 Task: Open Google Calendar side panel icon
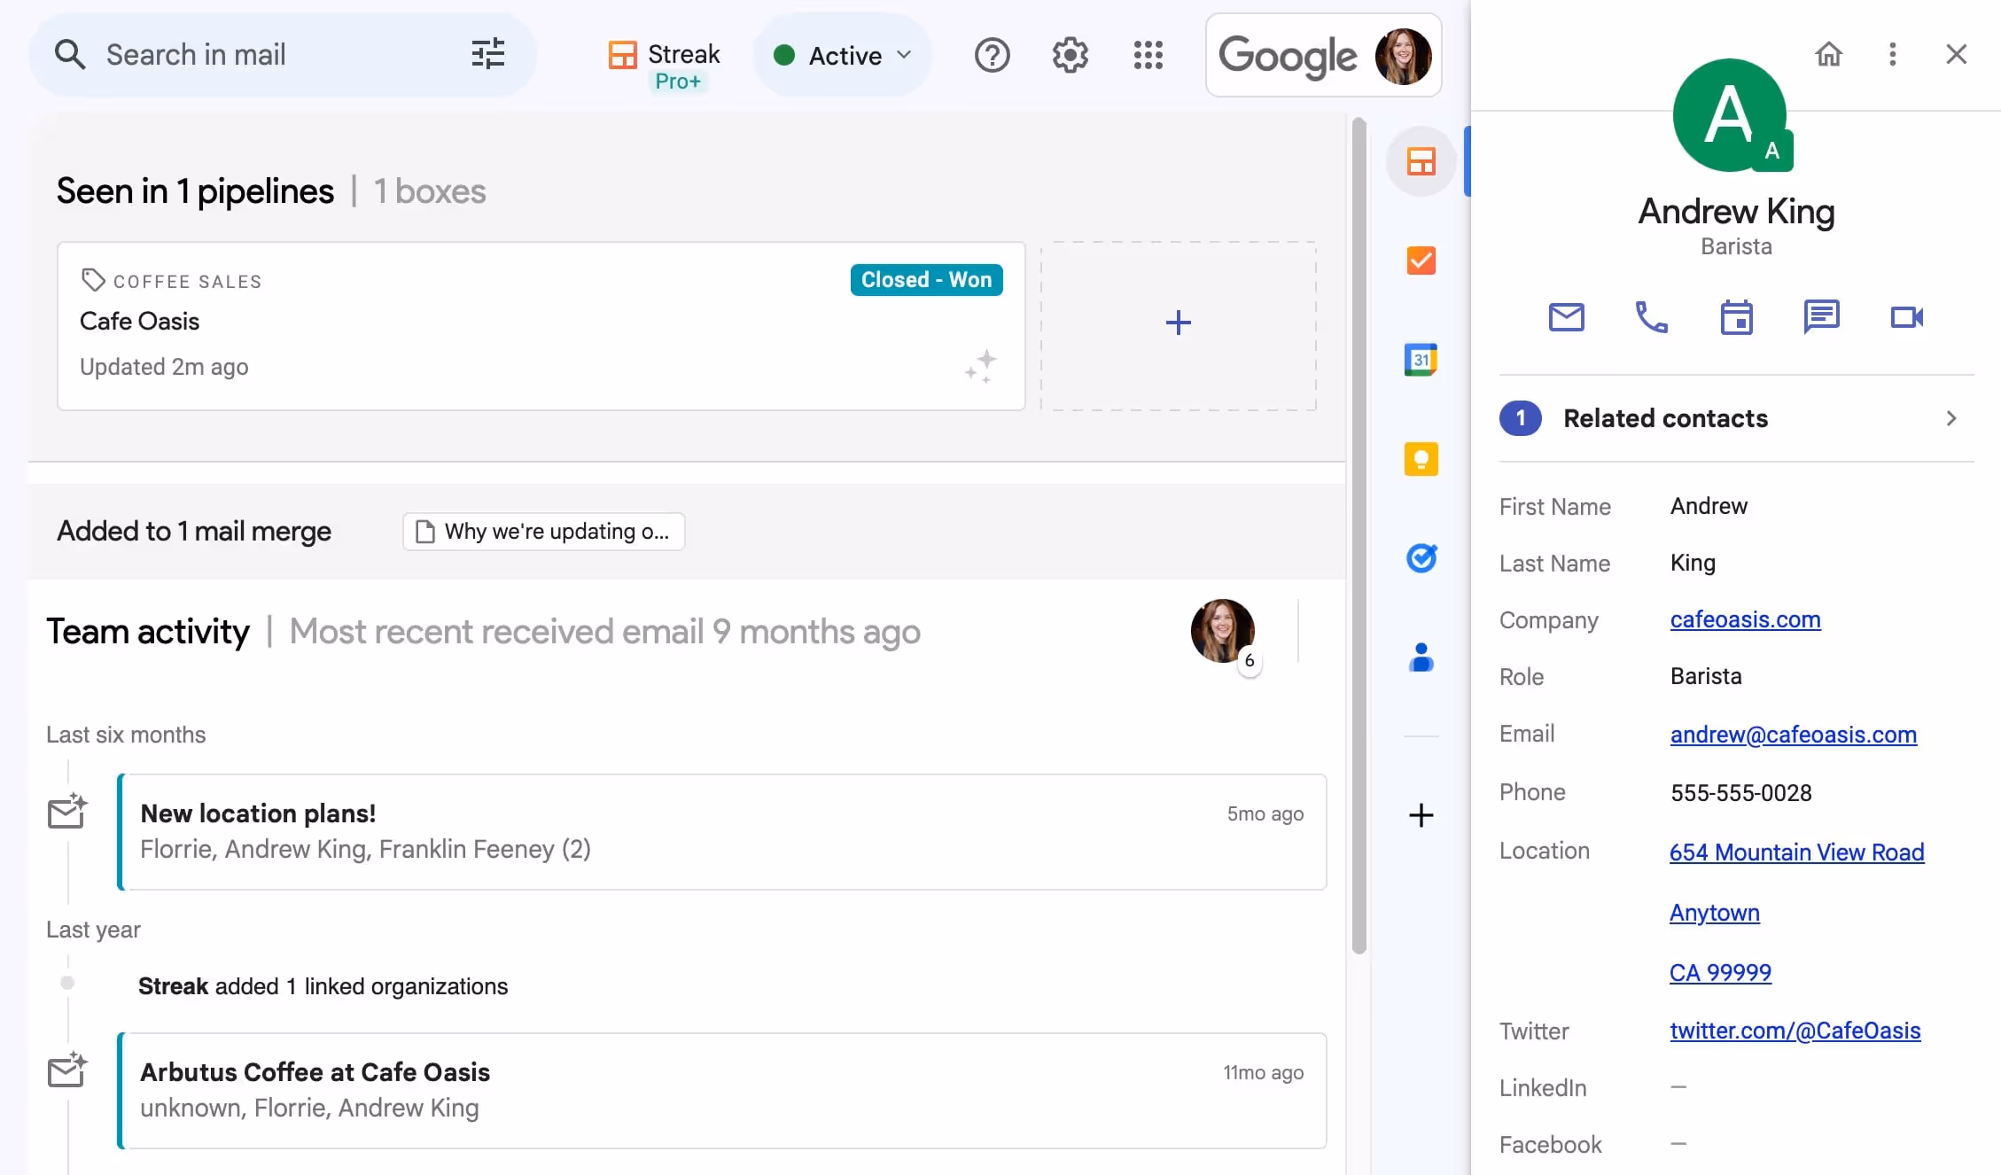1421,360
